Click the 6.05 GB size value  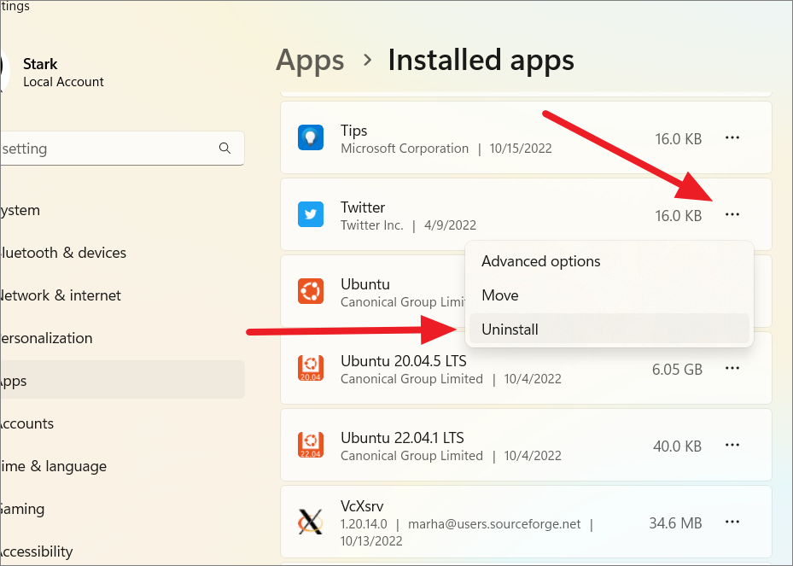(x=677, y=370)
